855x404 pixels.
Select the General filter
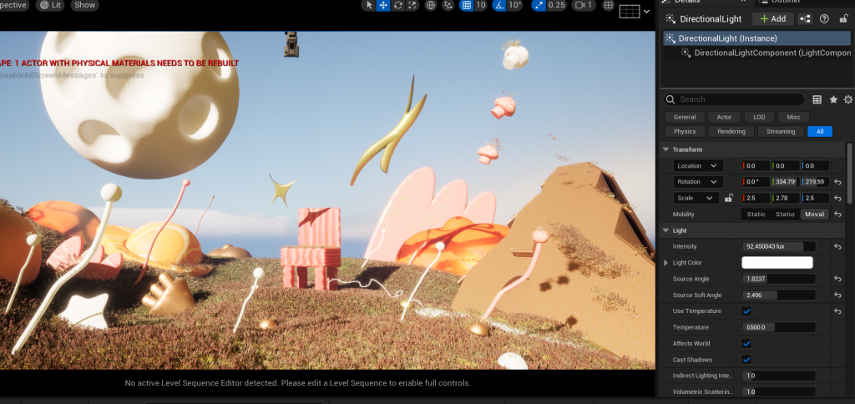[685, 117]
